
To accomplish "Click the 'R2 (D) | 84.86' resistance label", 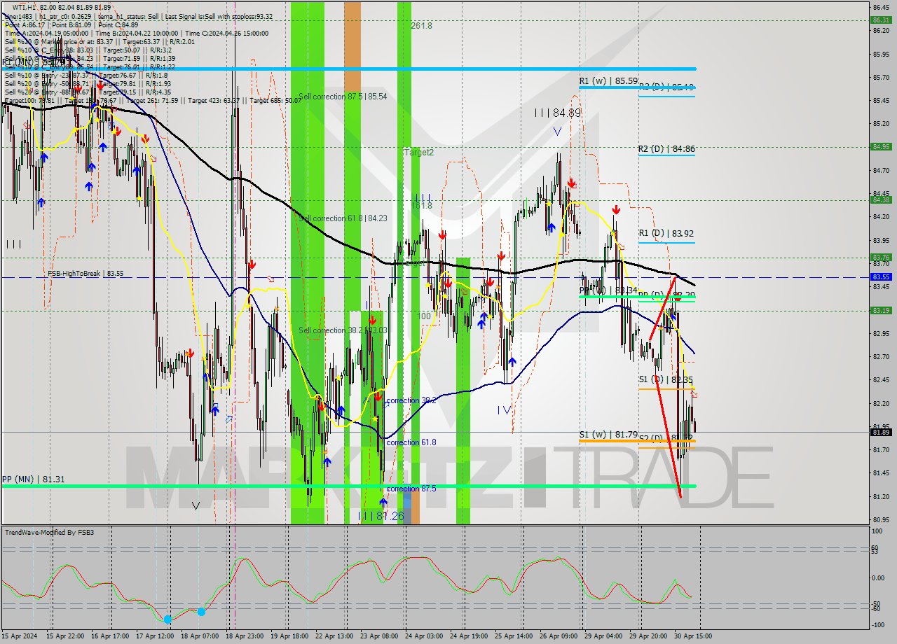I will point(666,149).
